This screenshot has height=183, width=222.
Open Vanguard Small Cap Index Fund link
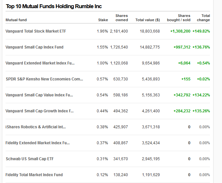click(35, 47)
